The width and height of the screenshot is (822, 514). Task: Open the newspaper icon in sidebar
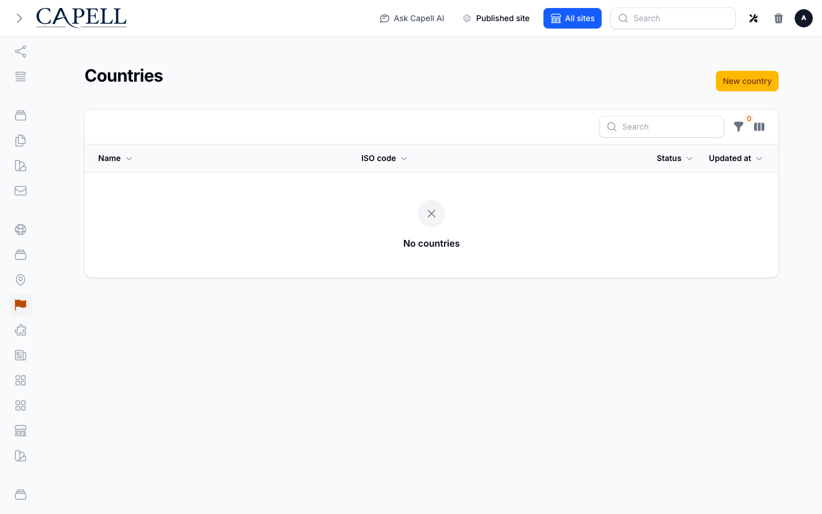[x=21, y=355]
